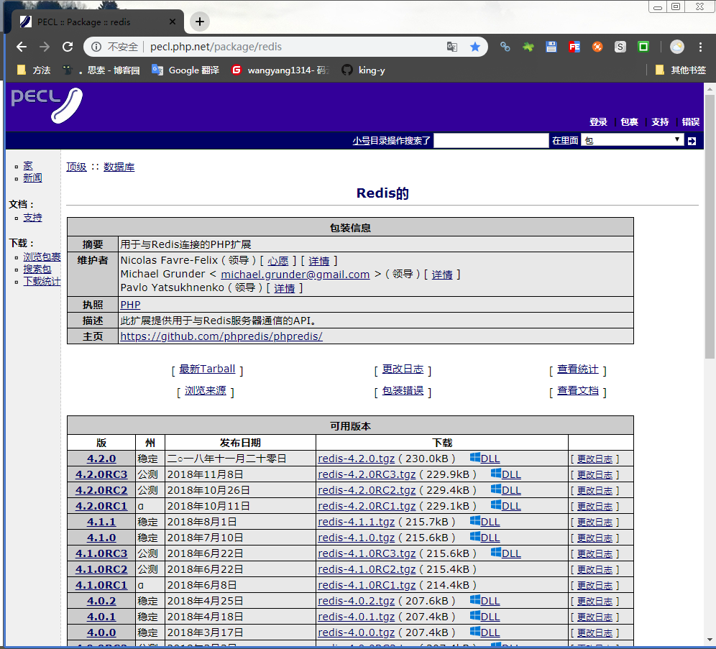Open the red FE extension icon

click(574, 47)
